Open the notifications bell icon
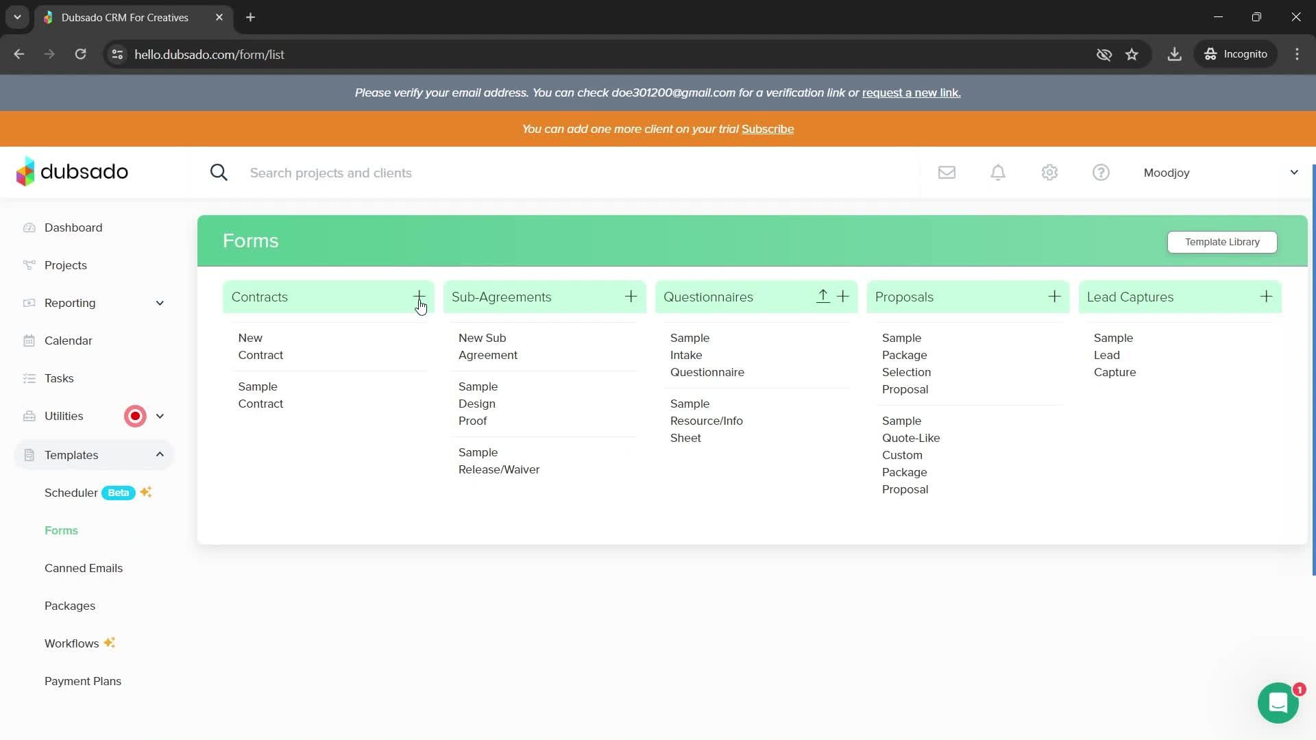 coord(998,173)
